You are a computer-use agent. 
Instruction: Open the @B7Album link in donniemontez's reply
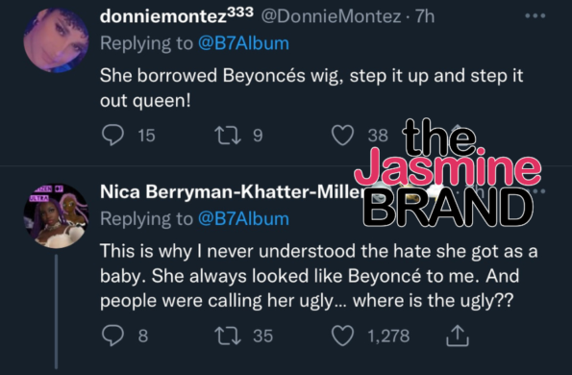point(243,43)
